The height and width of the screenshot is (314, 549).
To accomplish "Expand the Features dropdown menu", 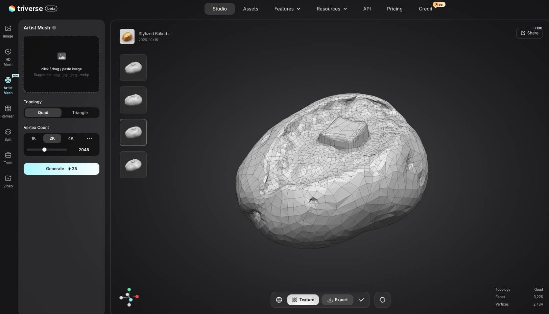I will tap(287, 9).
